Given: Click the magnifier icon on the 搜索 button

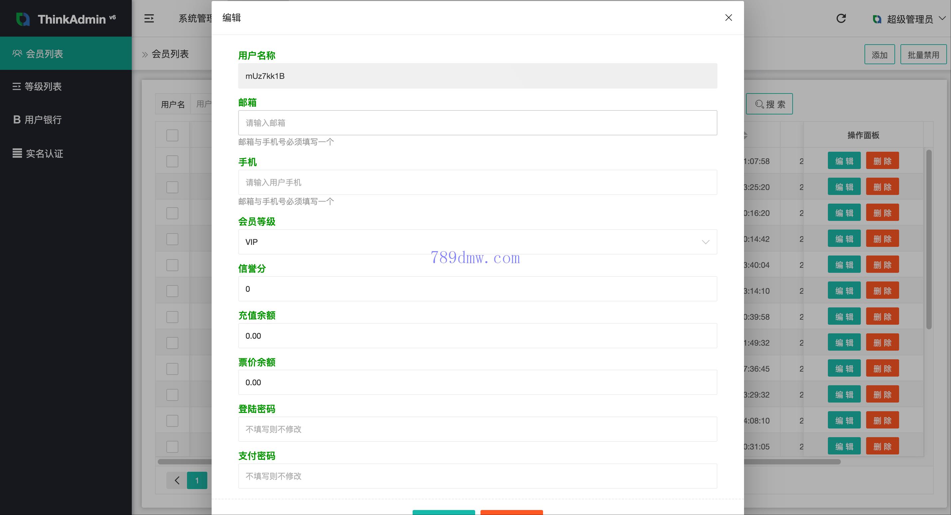Looking at the screenshot, I should tap(759, 104).
